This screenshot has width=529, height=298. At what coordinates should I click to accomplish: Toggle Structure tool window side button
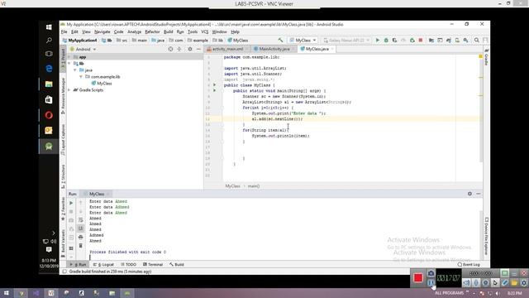click(x=63, y=176)
